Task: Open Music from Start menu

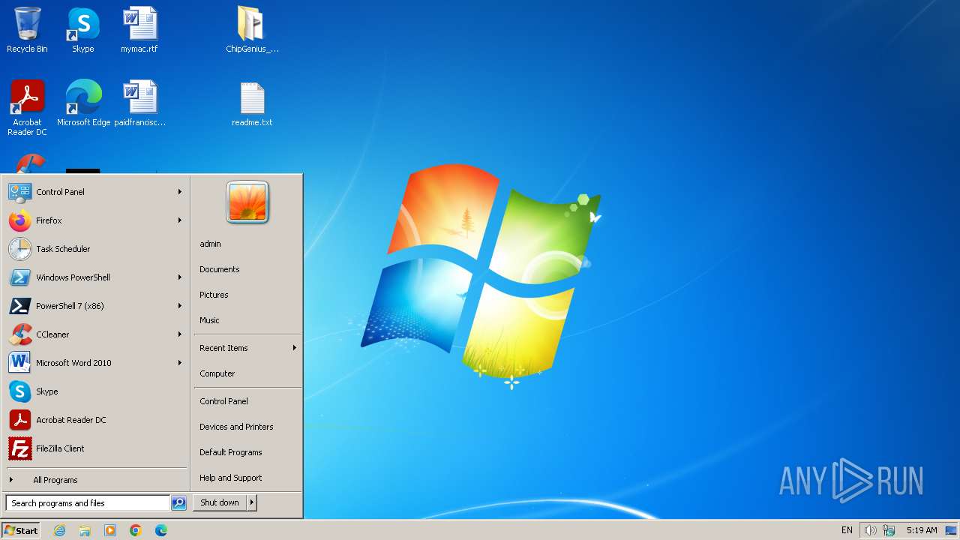Action: pos(247,320)
